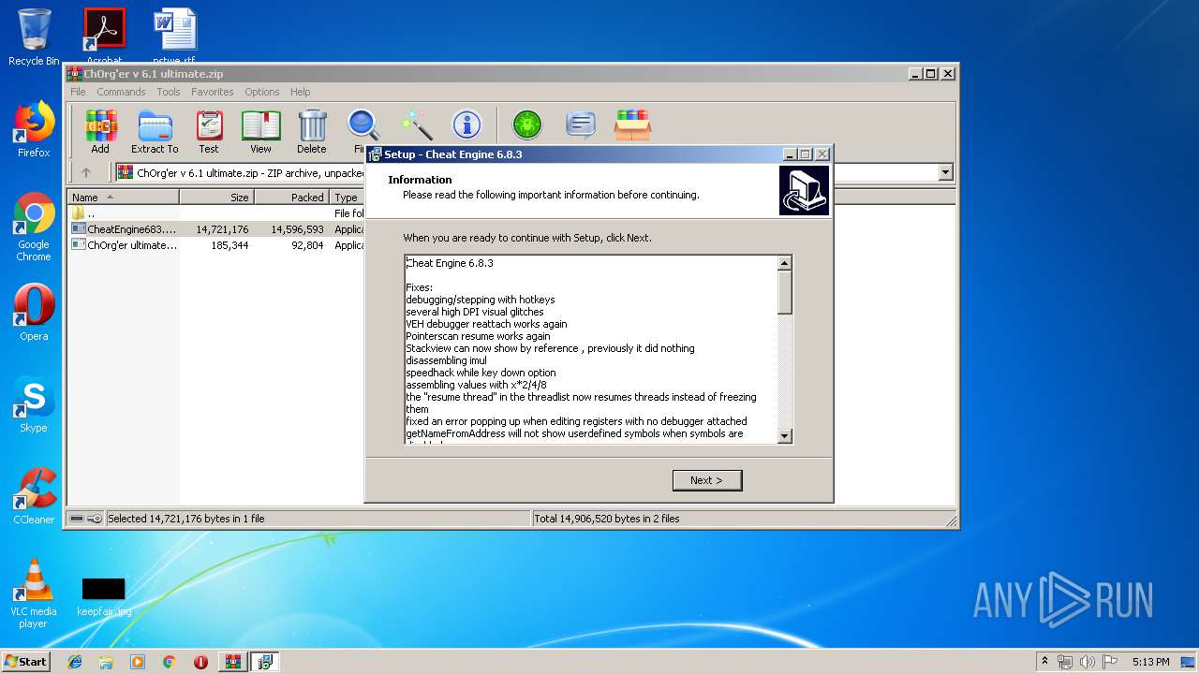This screenshot has height=674, width=1199.
Task: Sort by Type column header
Action: point(348,198)
